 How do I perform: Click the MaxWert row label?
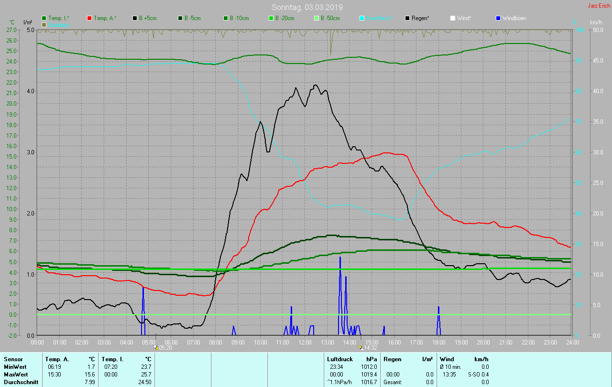click(x=15, y=374)
